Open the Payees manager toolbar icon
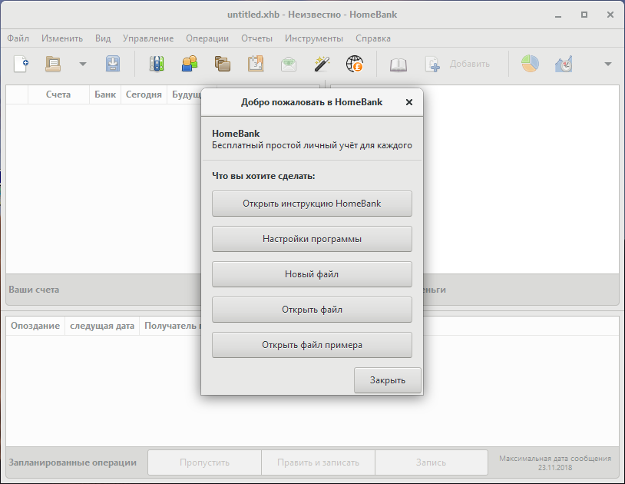Viewport: 625px width, 484px height. pos(190,64)
